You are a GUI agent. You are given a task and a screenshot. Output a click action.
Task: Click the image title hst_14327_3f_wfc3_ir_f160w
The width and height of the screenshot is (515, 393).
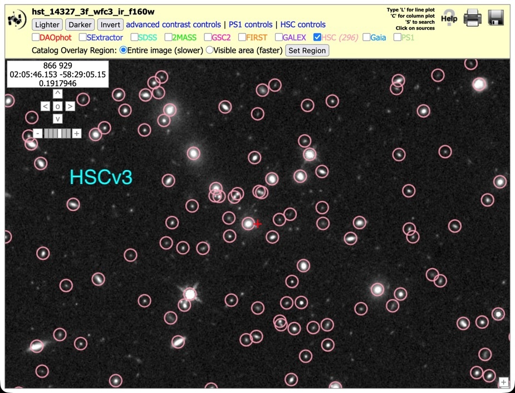(93, 12)
